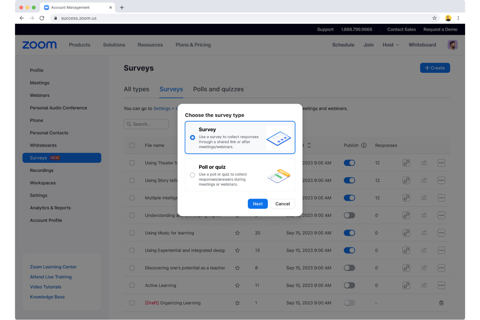Image resolution: width=480 pixels, height=320 pixels.
Task: Click the Next button in the dialog
Action: [x=258, y=204]
